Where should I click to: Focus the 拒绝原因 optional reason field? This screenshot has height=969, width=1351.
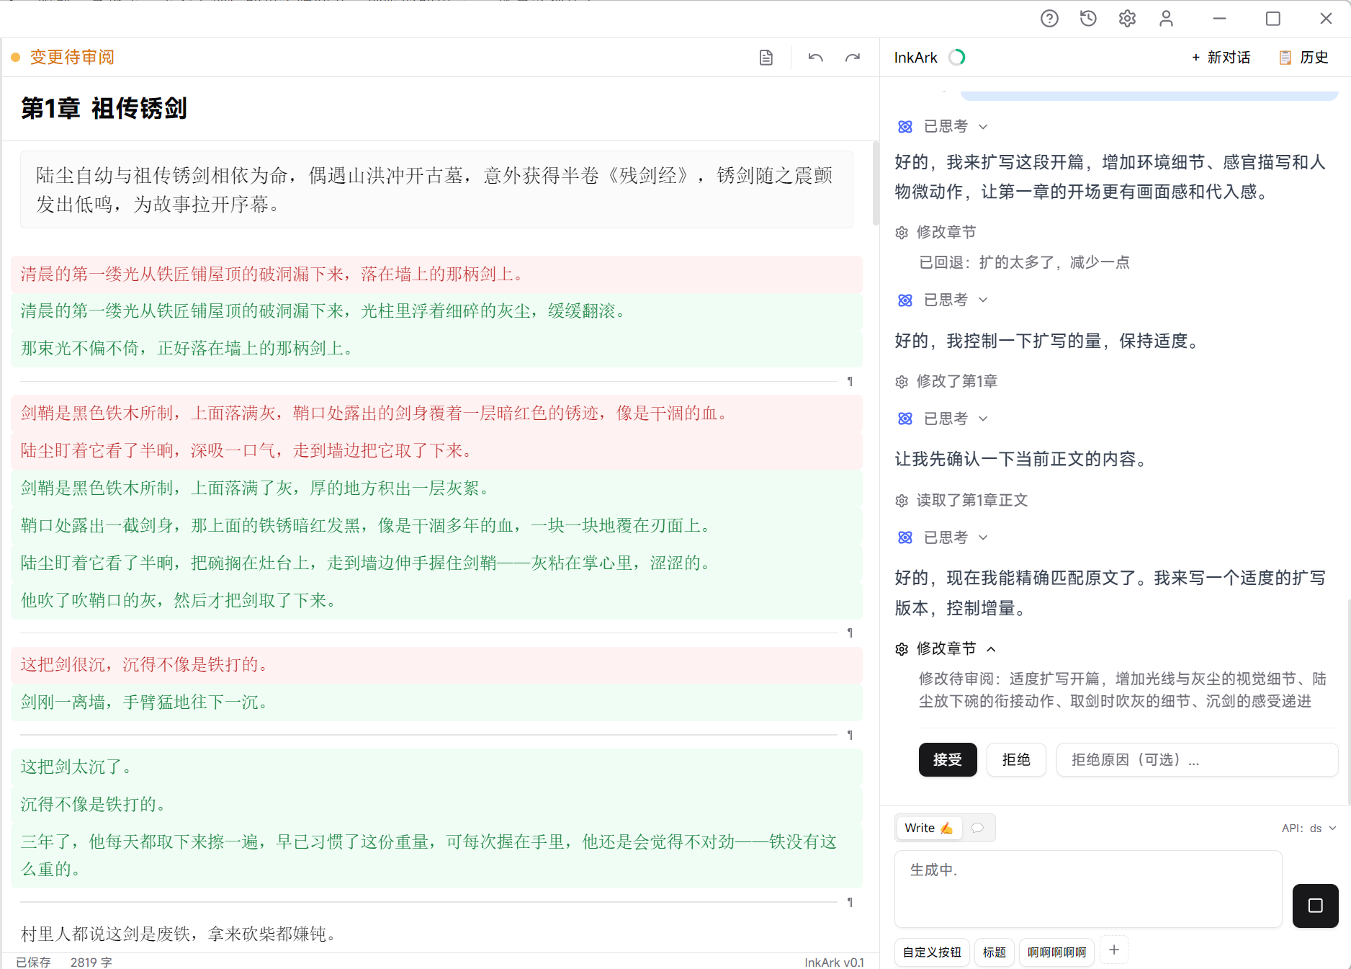1197,759
